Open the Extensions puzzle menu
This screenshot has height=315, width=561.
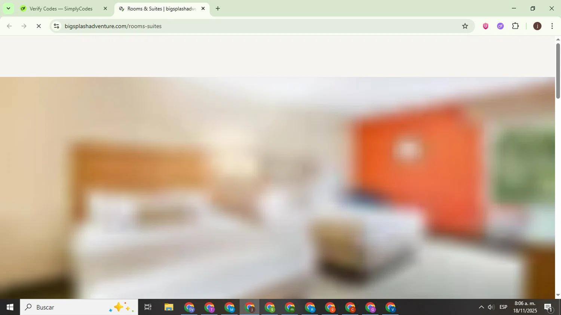click(515, 26)
